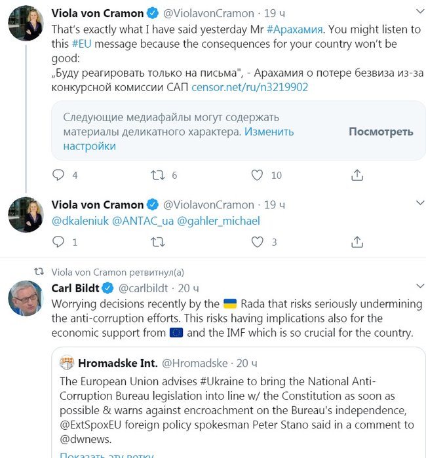Share the tweet mentioning @gahler_michael
426x458 pixels.
coord(357,242)
